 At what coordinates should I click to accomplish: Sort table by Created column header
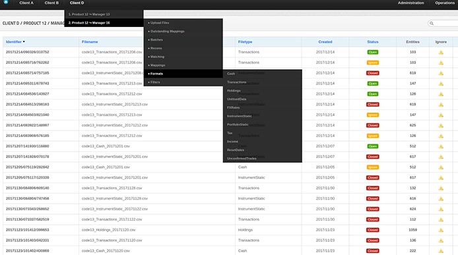point(325,42)
